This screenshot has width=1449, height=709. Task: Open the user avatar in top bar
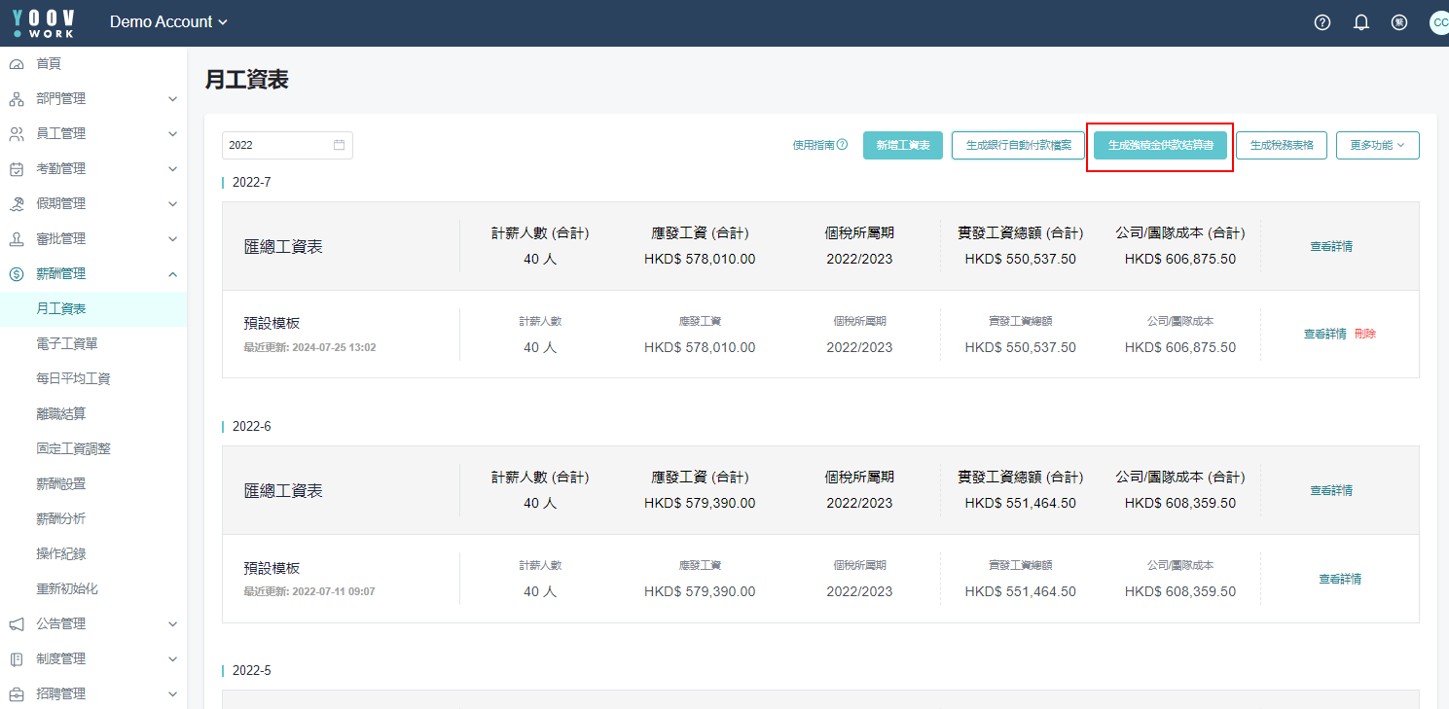click(1439, 22)
